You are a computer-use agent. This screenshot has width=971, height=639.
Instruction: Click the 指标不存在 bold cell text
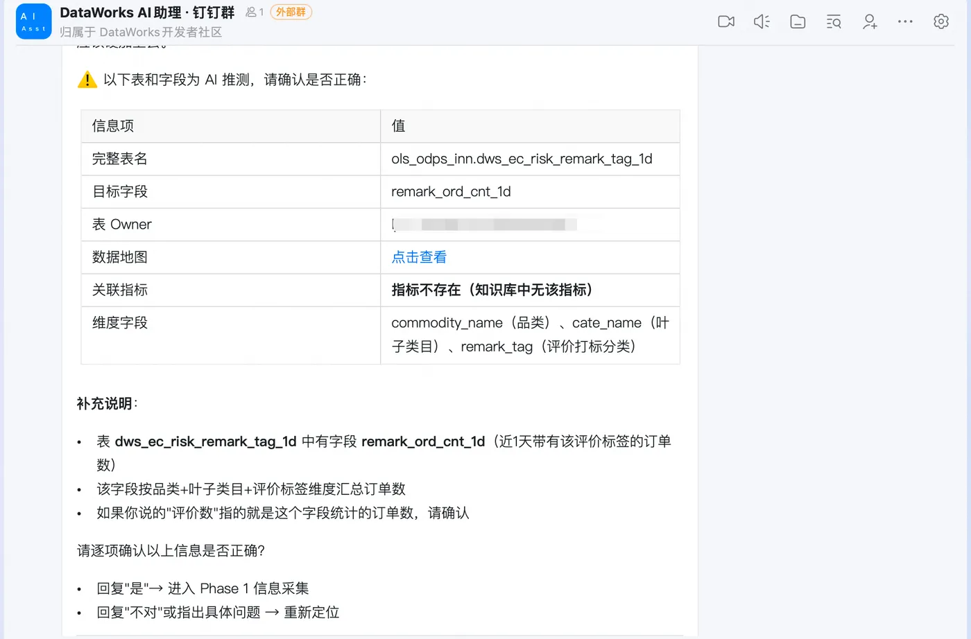click(492, 290)
